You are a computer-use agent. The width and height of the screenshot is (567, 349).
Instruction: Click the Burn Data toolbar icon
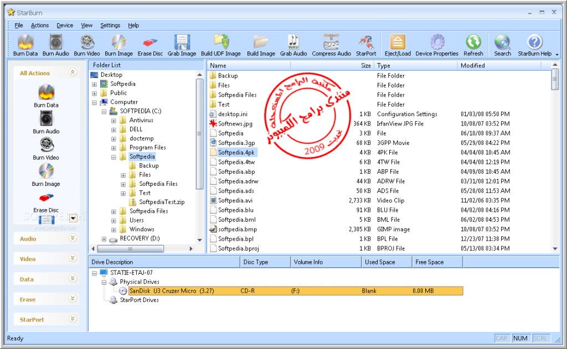tap(25, 45)
